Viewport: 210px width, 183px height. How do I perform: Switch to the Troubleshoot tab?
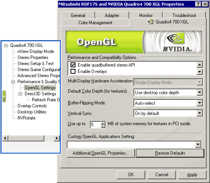(184, 16)
